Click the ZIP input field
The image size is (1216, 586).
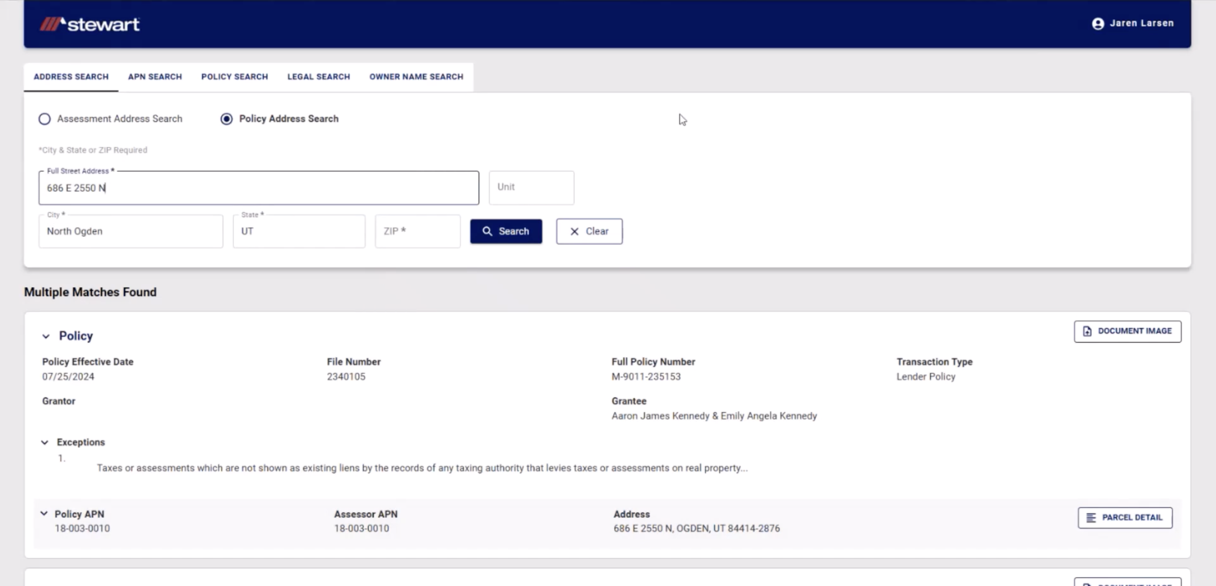pyautogui.click(x=417, y=231)
